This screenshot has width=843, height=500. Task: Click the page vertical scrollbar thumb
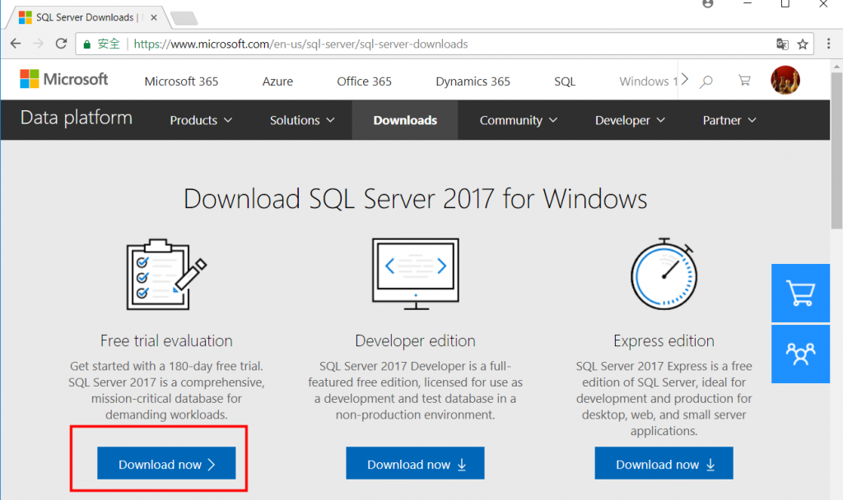[836, 150]
